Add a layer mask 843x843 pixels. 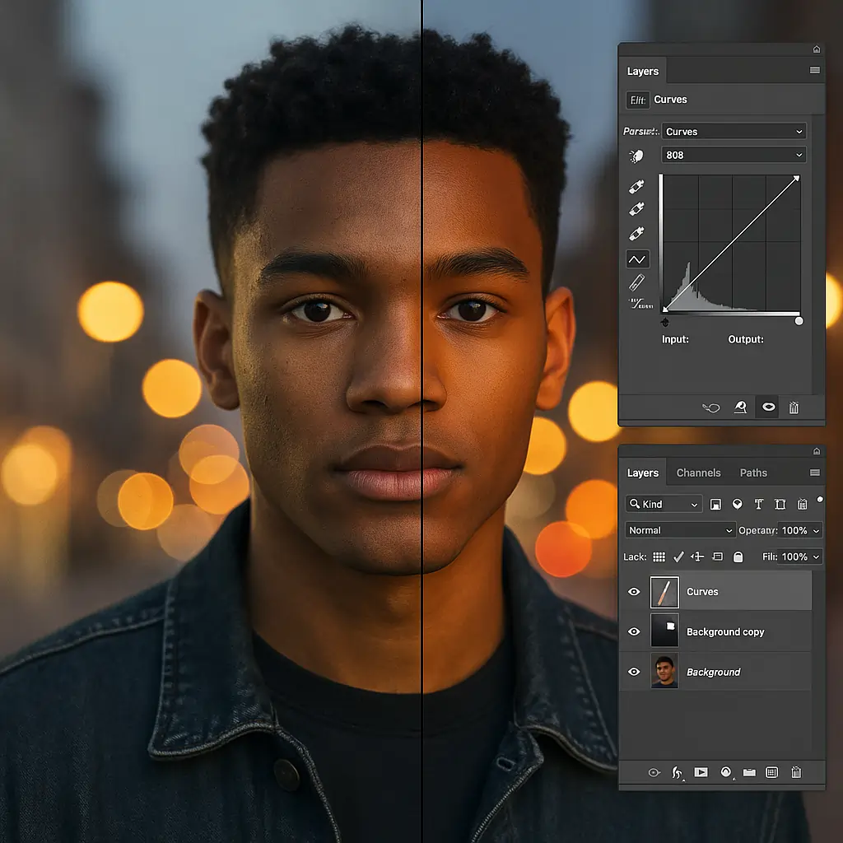click(x=701, y=772)
